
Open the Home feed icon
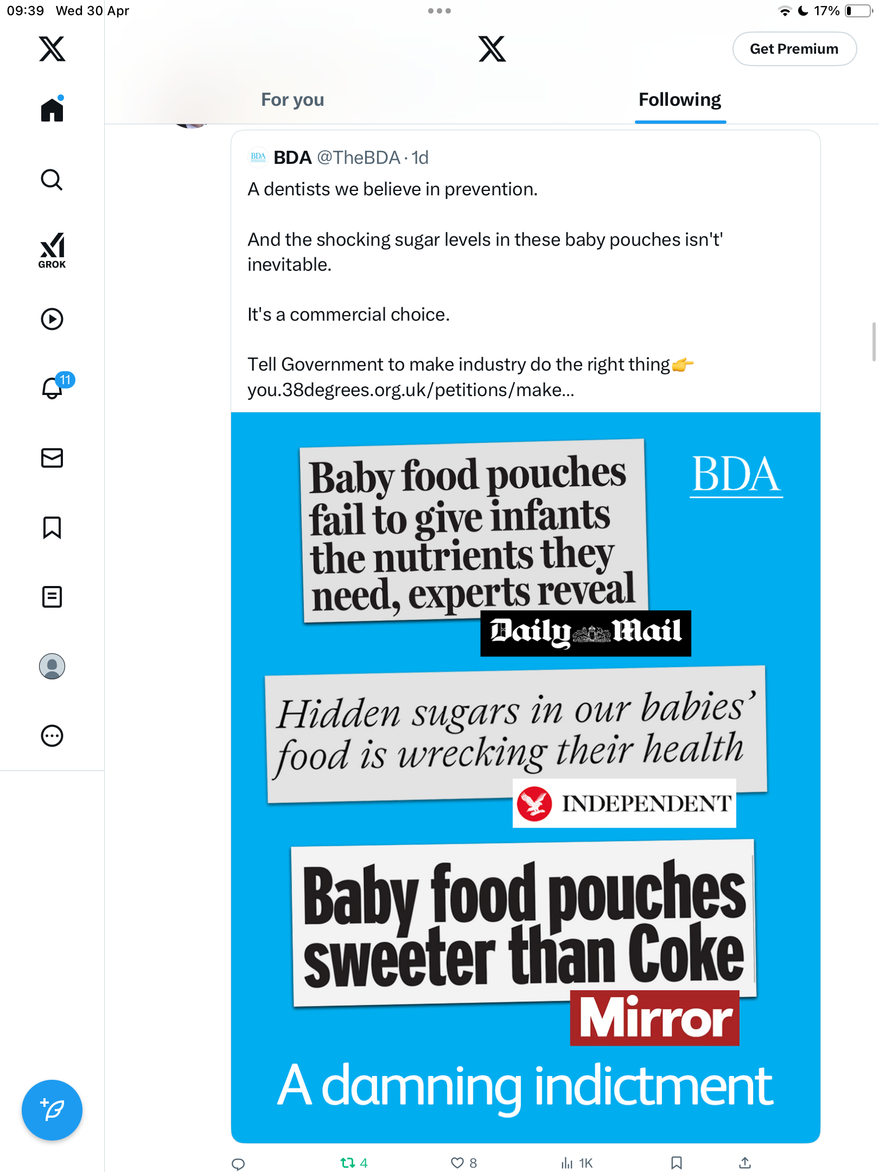[52, 109]
